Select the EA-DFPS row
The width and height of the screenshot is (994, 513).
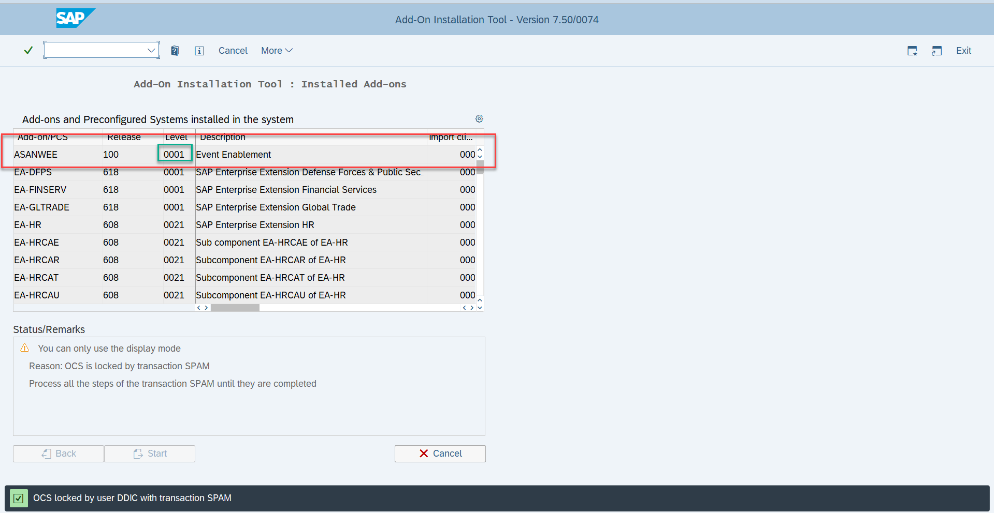point(244,172)
